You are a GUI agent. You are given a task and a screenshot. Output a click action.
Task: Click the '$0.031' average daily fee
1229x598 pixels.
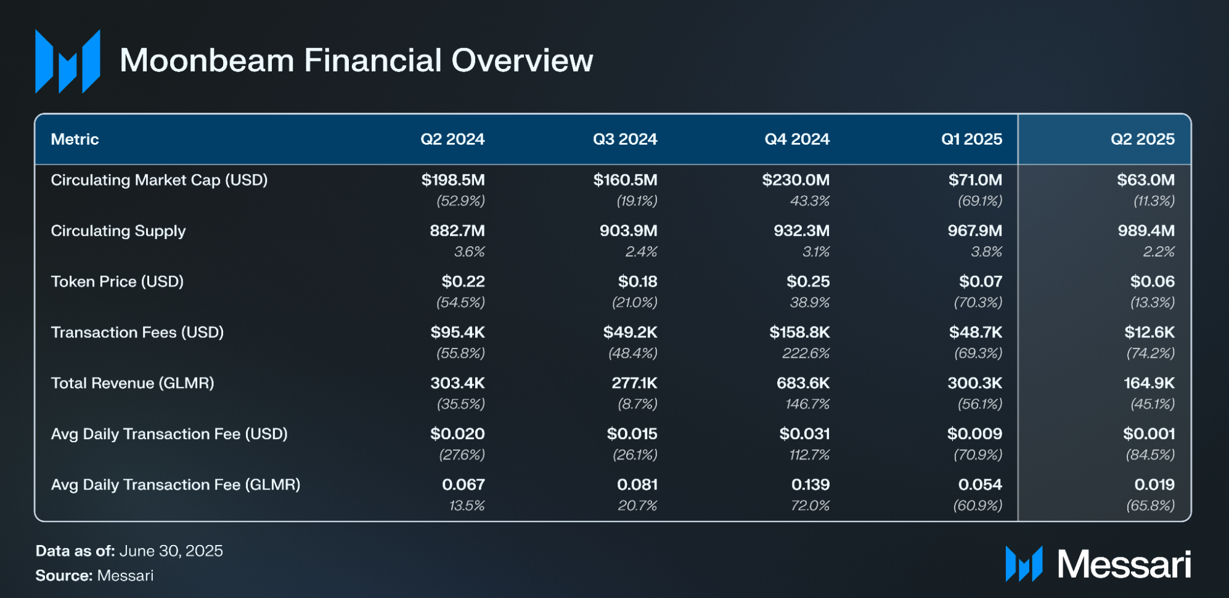click(x=804, y=434)
